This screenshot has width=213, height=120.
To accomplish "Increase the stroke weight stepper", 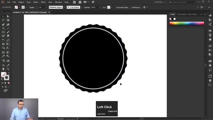I will pyautogui.click(x=37, y=7).
